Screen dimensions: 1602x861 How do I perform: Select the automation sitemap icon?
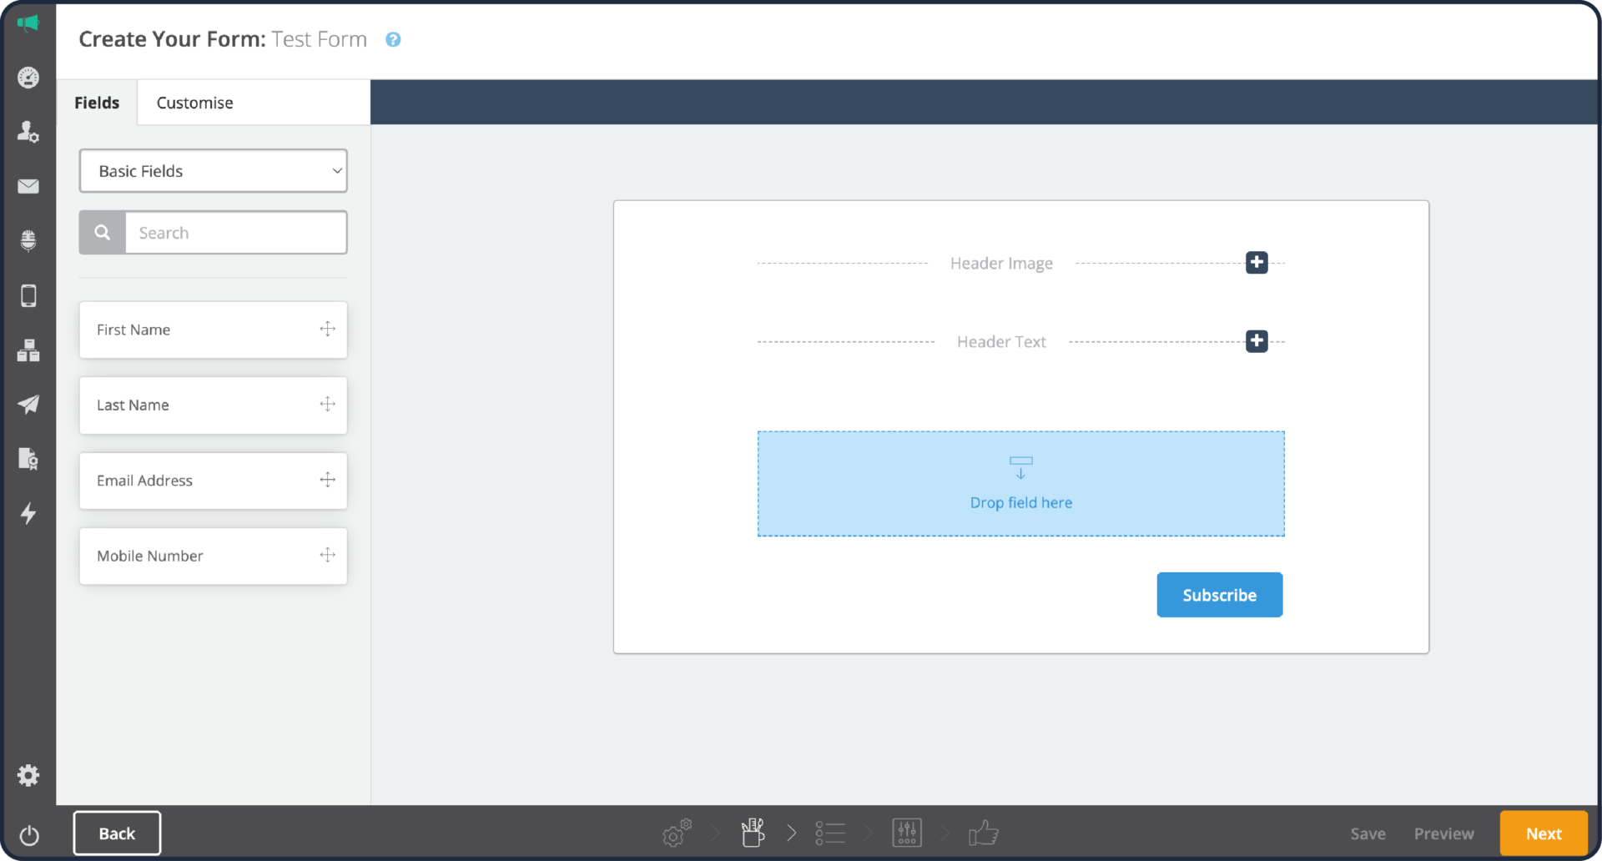tap(28, 350)
